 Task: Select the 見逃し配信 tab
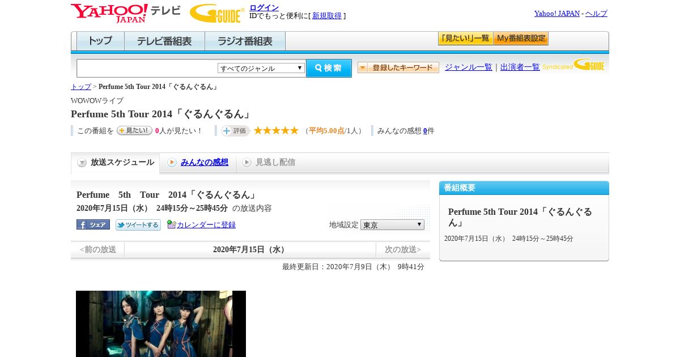269,163
